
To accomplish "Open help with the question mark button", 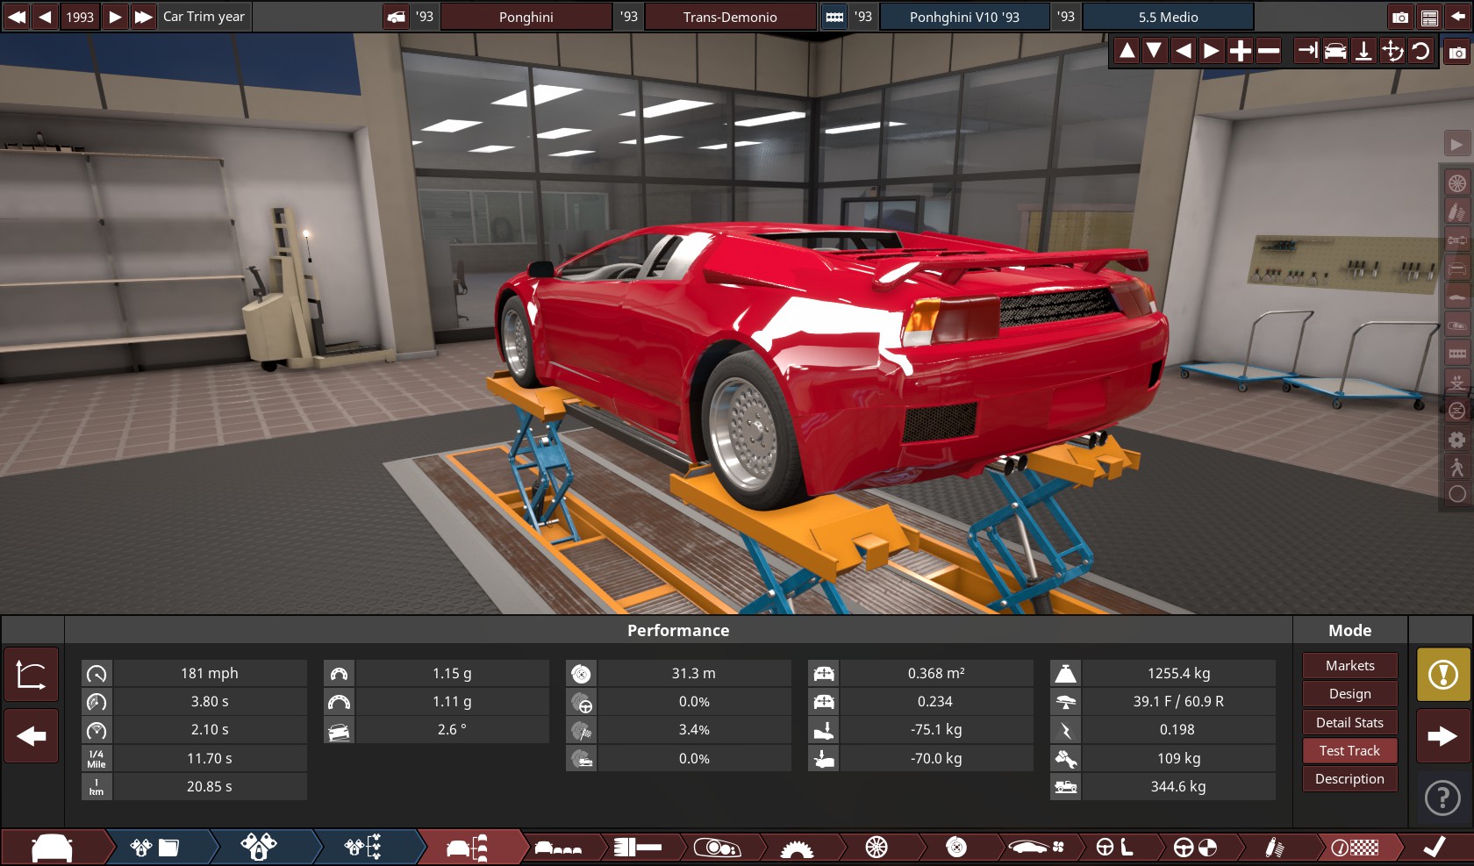I will [x=1443, y=798].
